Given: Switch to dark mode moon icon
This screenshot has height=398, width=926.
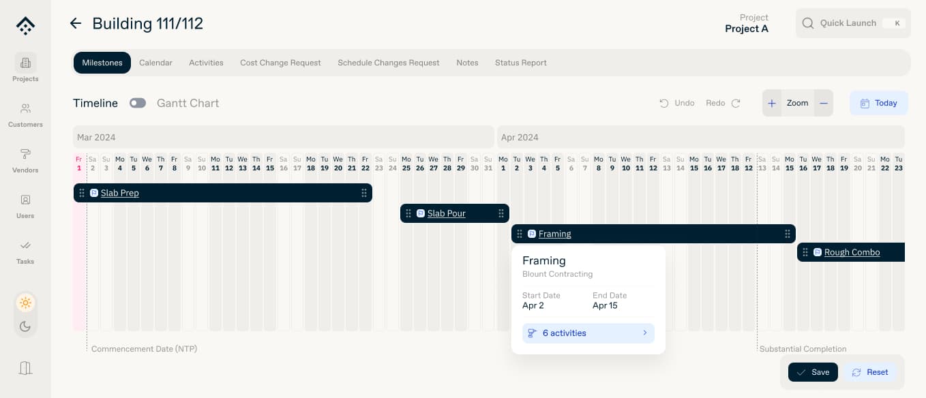Looking at the screenshot, I should coord(25,326).
